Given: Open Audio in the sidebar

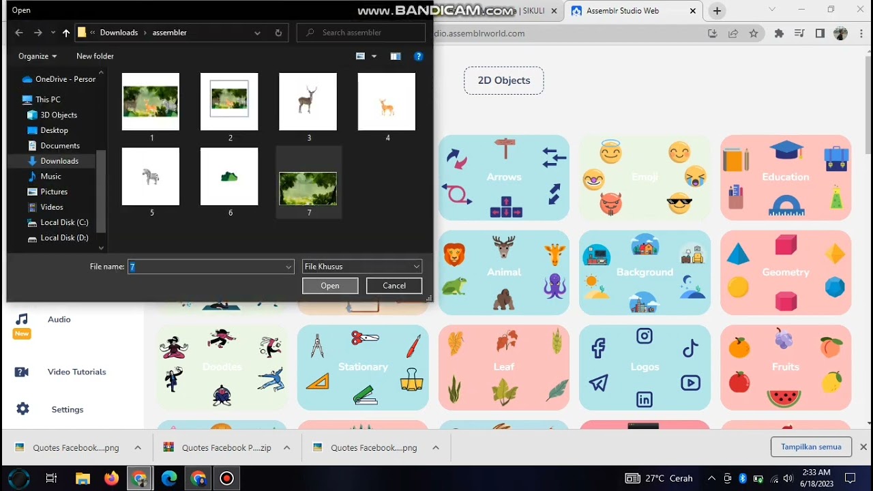Looking at the screenshot, I should pos(59,319).
